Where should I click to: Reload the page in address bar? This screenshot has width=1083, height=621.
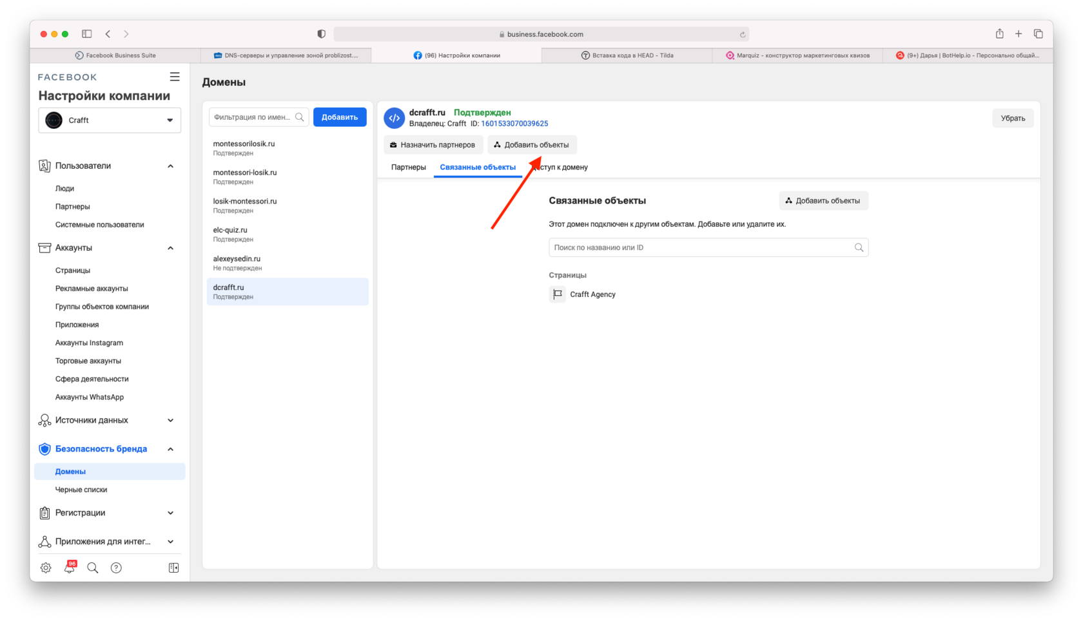point(743,35)
